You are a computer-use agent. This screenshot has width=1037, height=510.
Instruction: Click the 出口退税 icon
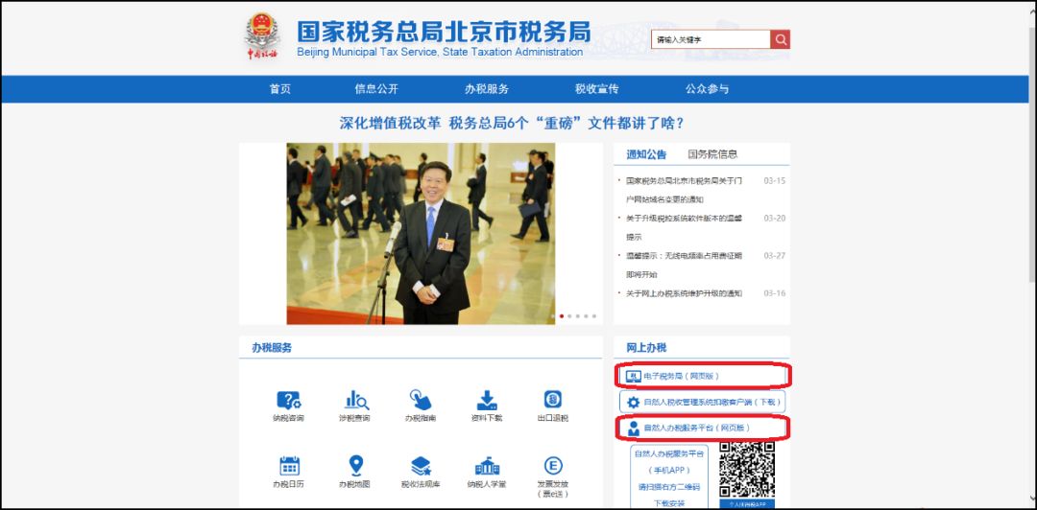553,399
